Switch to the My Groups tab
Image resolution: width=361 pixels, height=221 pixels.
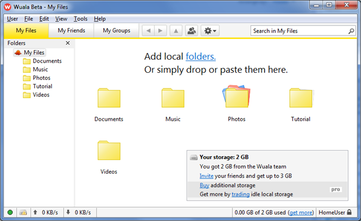pyautogui.click(x=117, y=30)
